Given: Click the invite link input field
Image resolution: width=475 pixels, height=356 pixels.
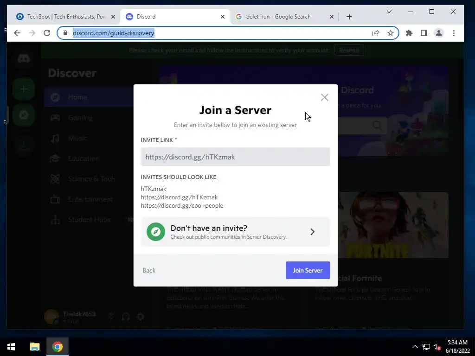Looking at the screenshot, I should click(235, 157).
